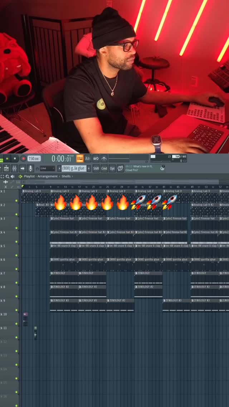Click green arrow icon before Playlist title
229x407 pixels.
coord(20,177)
